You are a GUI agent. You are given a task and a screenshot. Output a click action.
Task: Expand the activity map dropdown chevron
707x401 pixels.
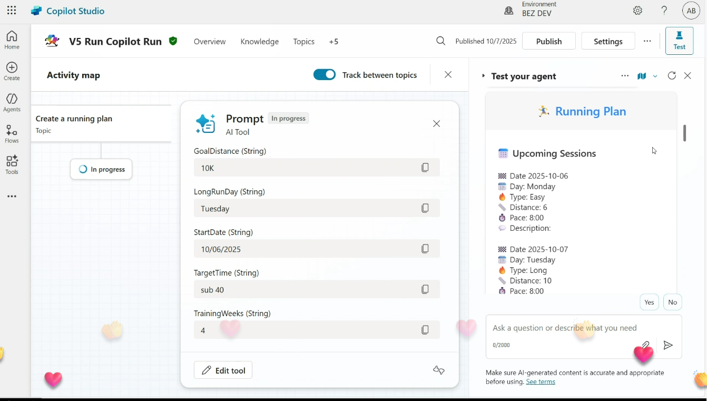click(x=655, y=76)
